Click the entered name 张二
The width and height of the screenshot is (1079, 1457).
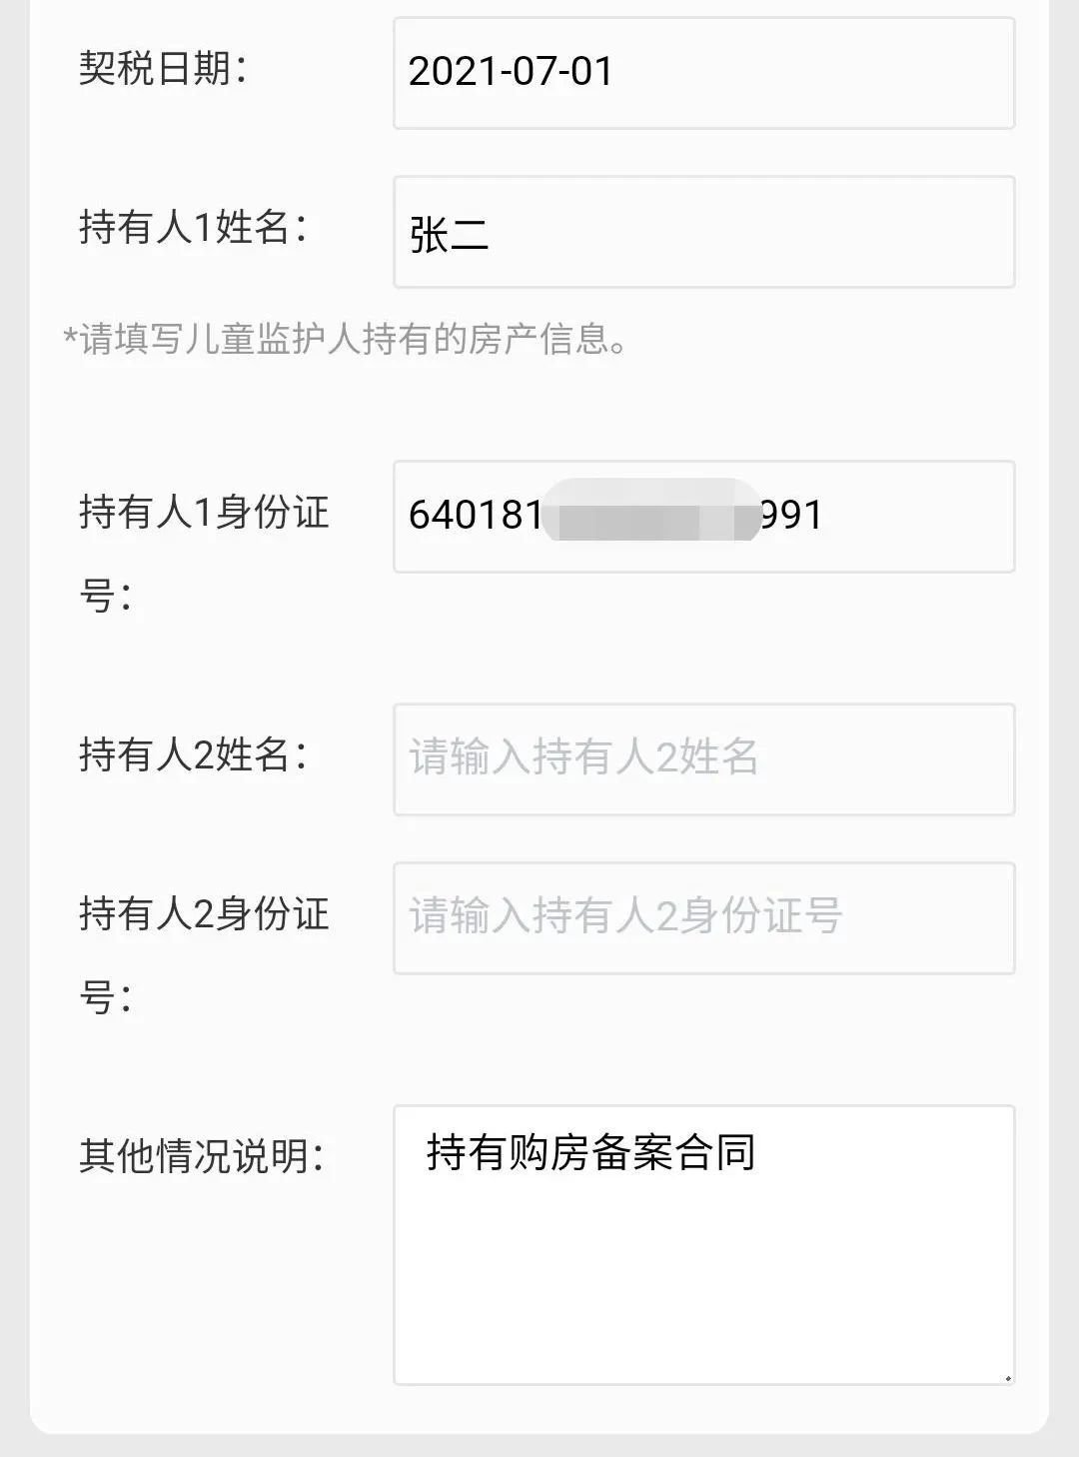[449, 236]
